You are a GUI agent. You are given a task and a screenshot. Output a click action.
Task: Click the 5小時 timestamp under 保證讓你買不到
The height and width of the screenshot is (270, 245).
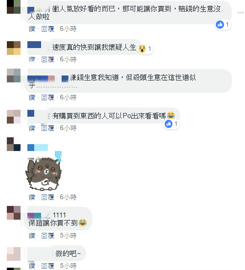(x=68, y=235)
